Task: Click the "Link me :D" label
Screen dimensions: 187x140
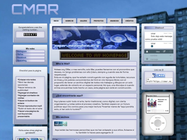Action: tap(159, 70)
